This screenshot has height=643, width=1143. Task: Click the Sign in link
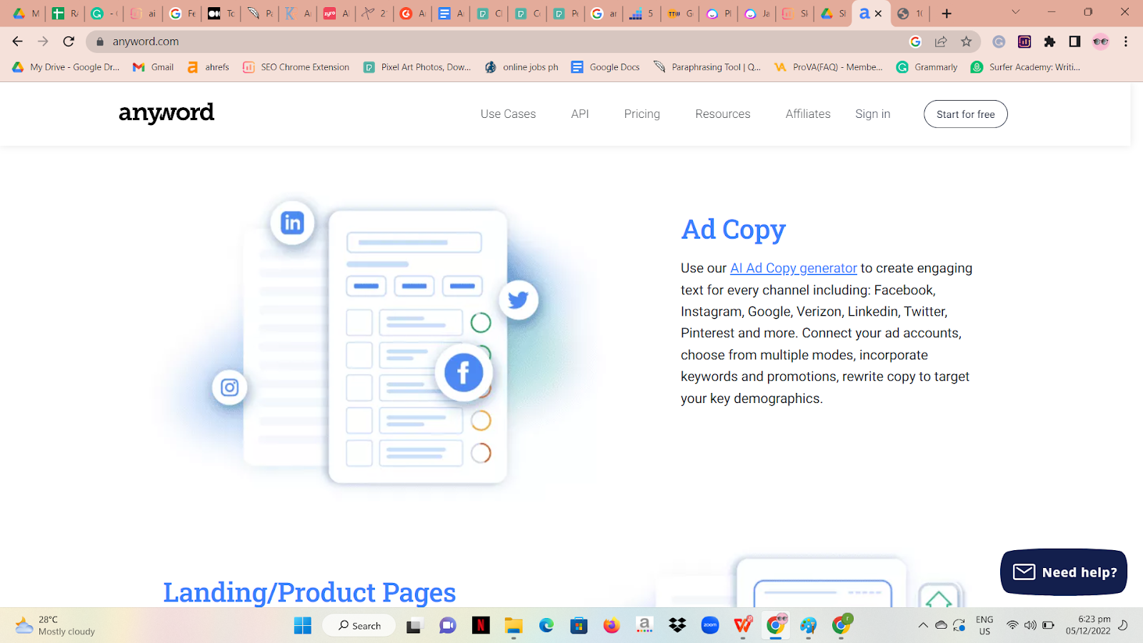(873, 114)
